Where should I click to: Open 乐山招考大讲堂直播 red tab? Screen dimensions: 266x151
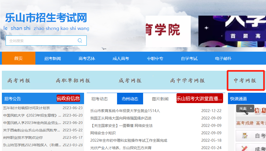point(199,99)
